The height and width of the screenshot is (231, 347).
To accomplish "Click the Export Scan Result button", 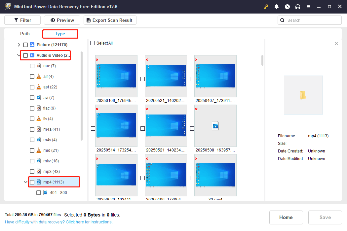I will pyautogui.click(x=110, y=20).
